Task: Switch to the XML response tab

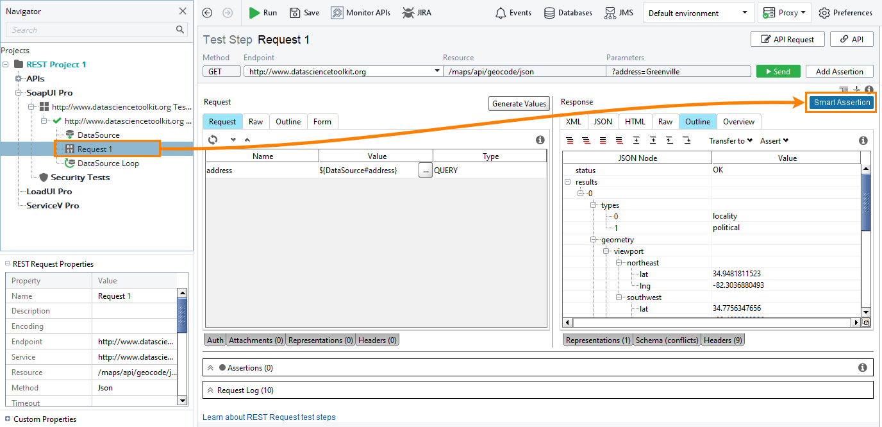Action: pos(574,122)
